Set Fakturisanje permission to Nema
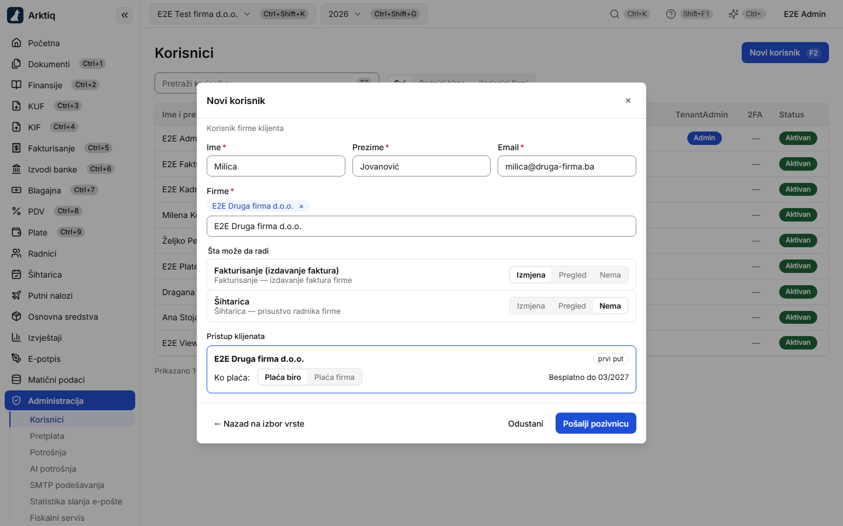The image size is (843, 526). click(x=610, y=275)
